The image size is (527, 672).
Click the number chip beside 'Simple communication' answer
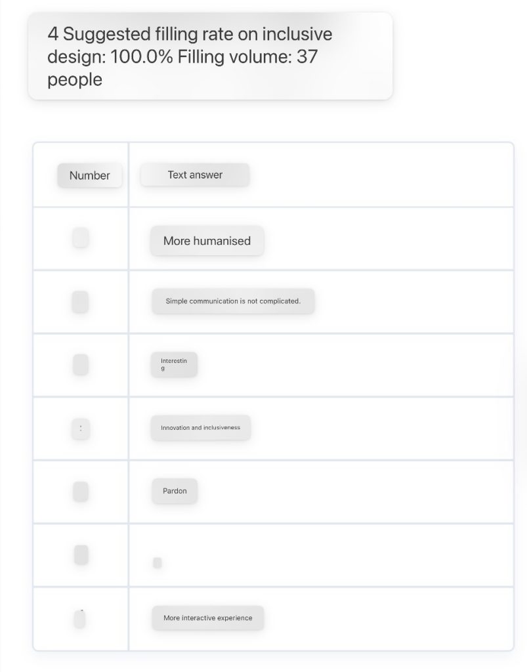click(80, 302)
